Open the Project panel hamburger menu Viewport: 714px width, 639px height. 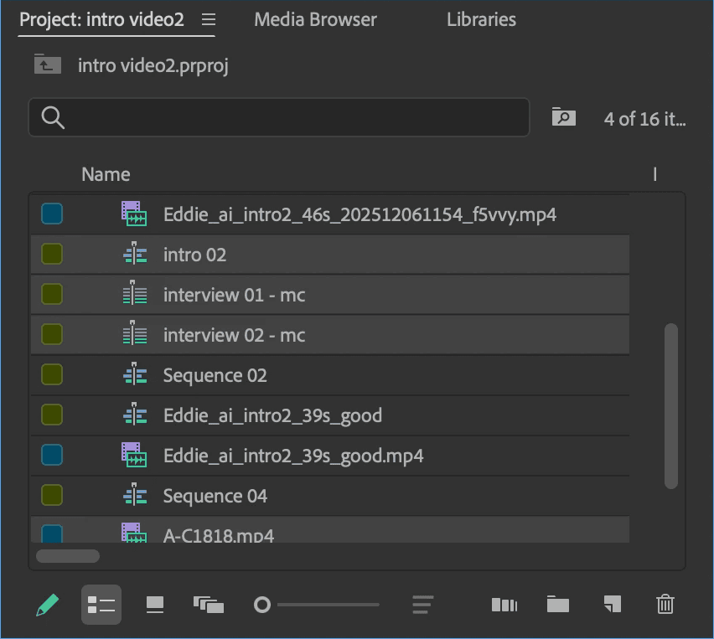tap(209, 19)
